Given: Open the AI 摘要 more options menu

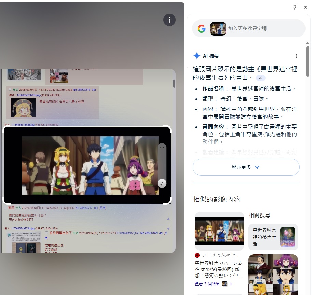Looking at the screenshot, I should (x=297, y=56).
